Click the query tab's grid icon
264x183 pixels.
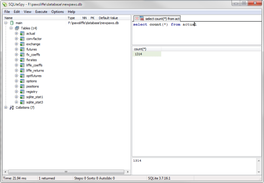[137, 19]
